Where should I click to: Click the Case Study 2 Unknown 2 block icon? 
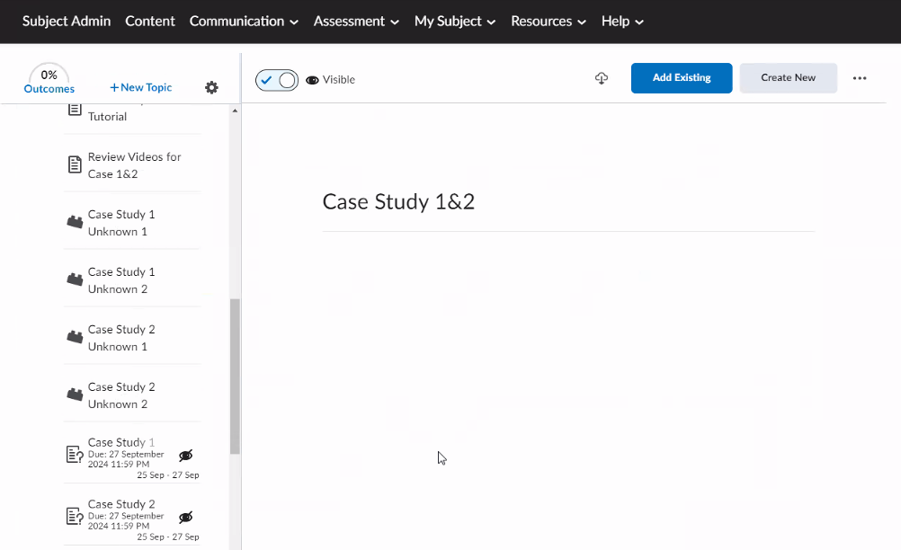[75, 394]
